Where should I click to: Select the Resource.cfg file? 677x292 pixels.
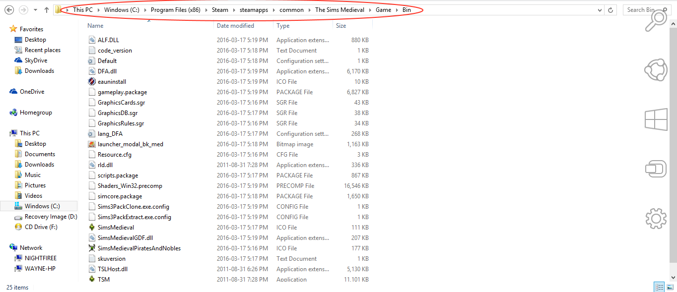(115, 155)
